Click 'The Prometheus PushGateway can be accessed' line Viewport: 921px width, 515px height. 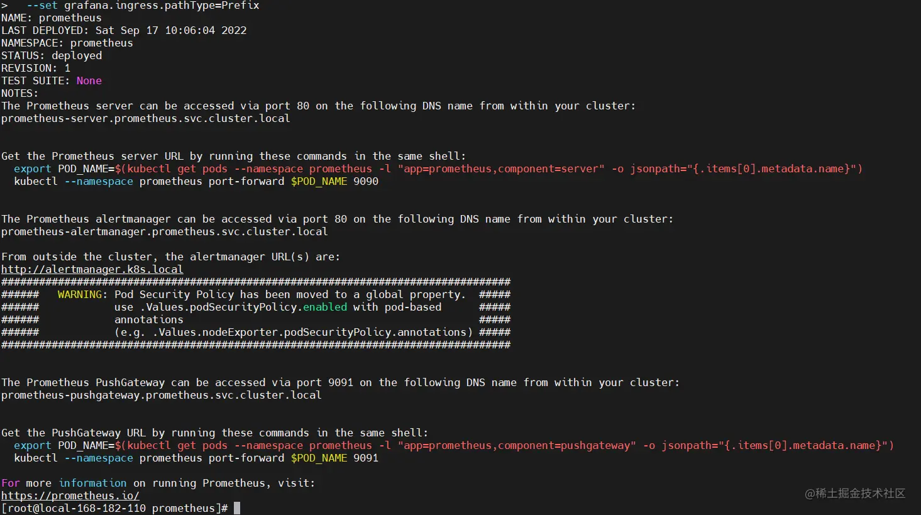[341, 382]
